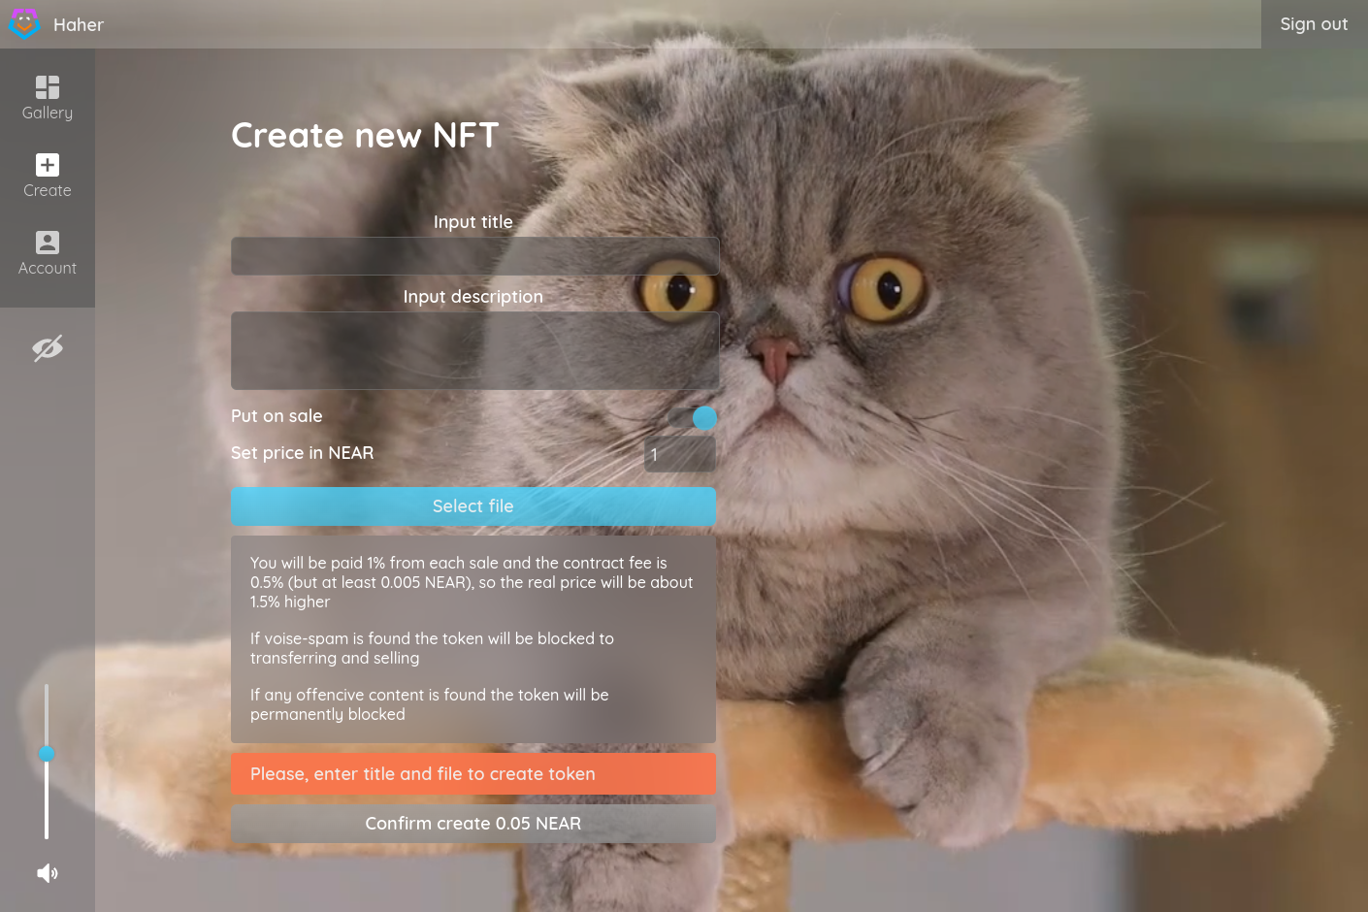
Task: Click the NEAR price input field
Action: [680, 454]
